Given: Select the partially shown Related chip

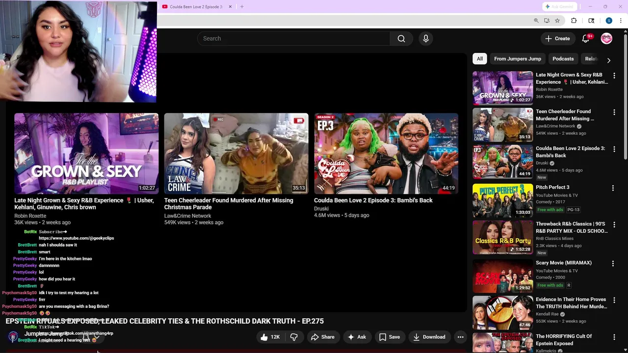Looking at the screenshot, I should coord(591,59).
